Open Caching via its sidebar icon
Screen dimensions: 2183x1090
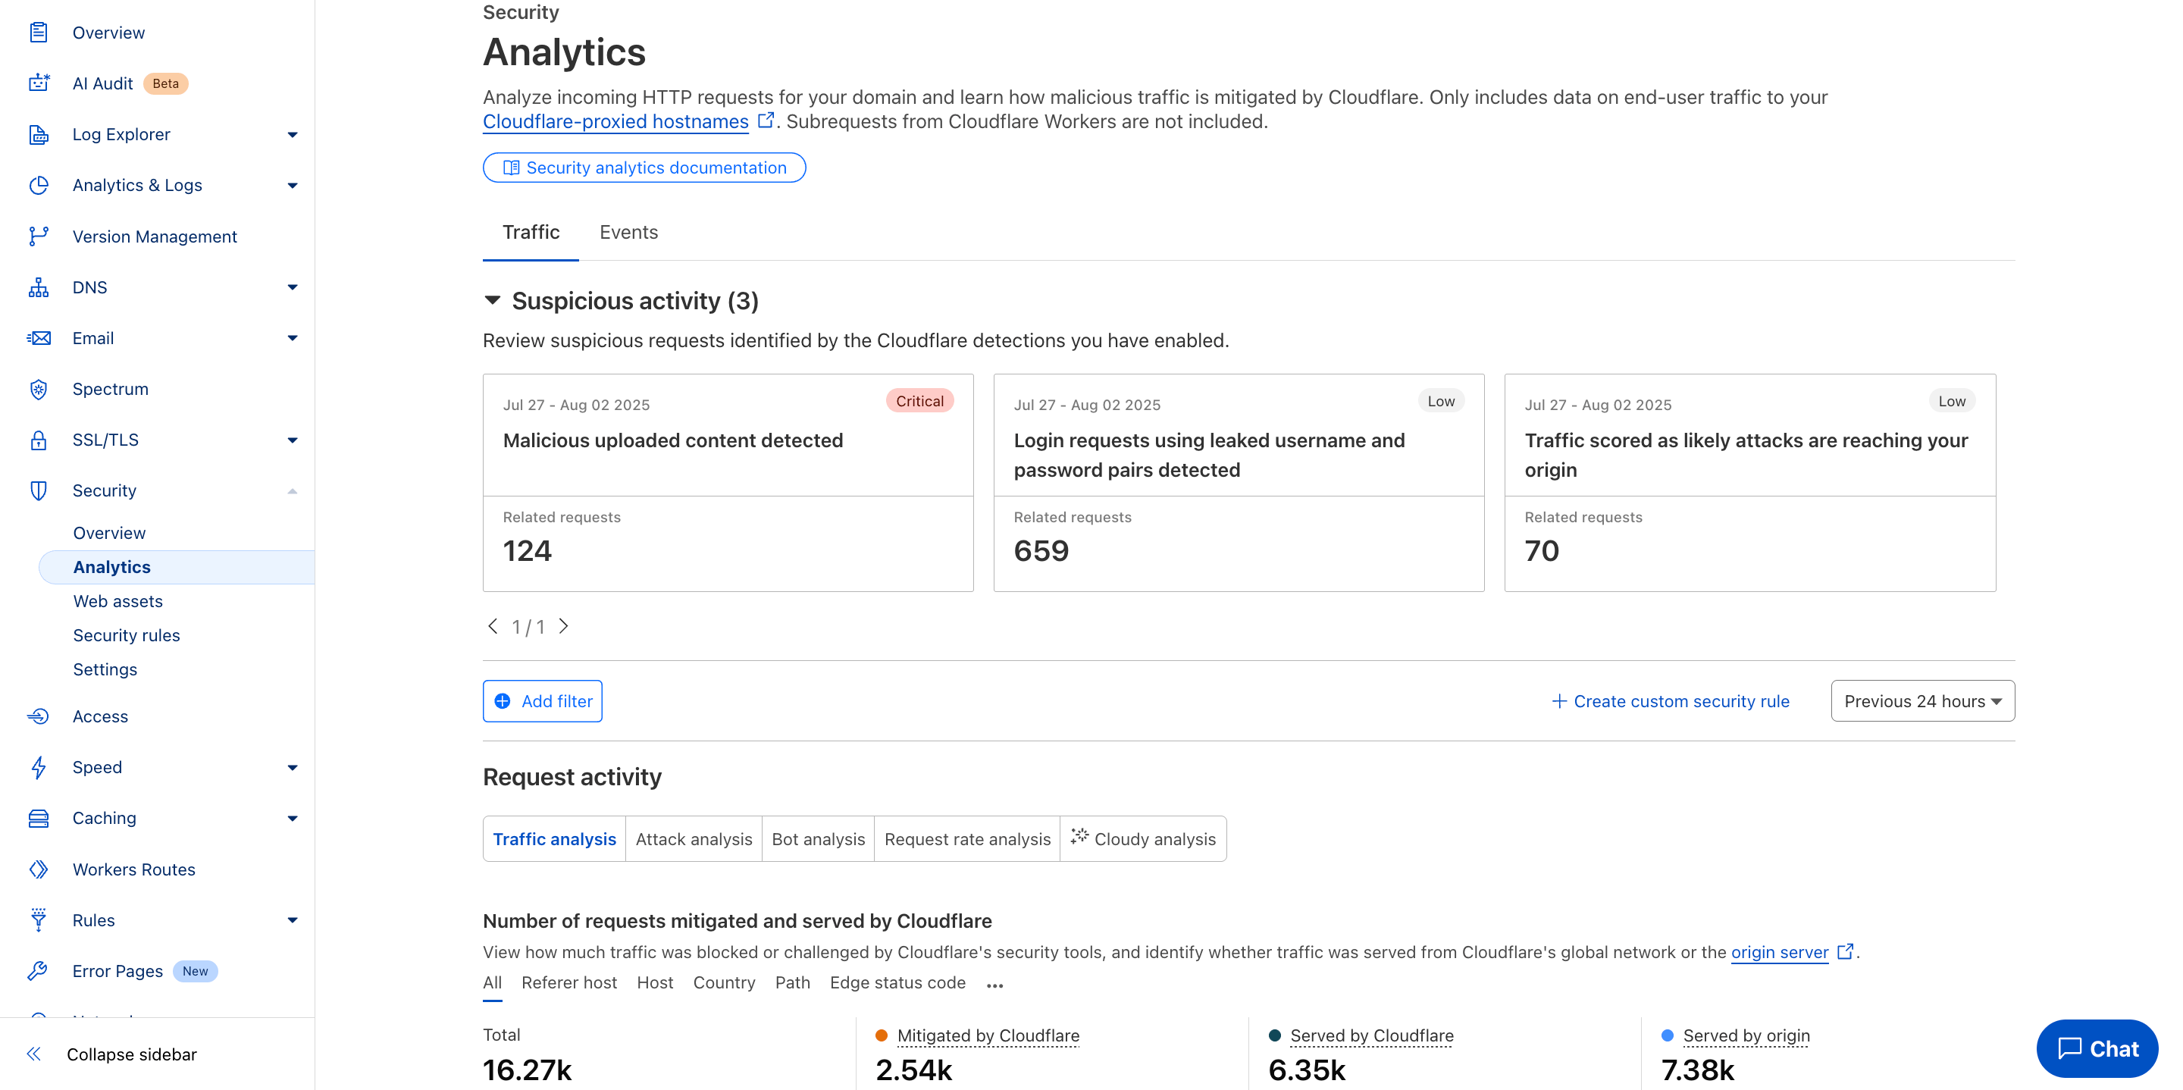tap(39, 818)
